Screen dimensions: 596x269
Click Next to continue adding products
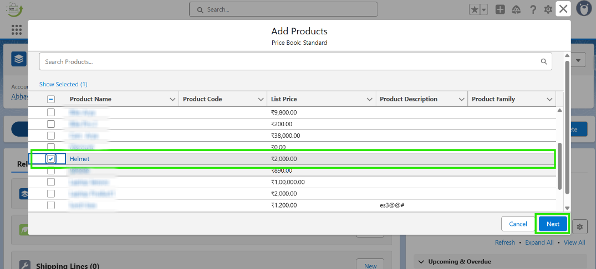point(553,224)
